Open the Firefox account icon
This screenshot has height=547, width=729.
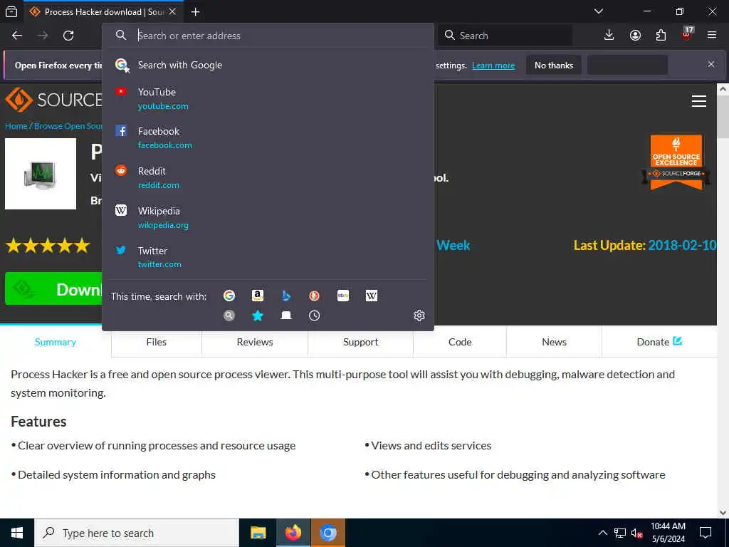pyautogui.click(x=635, y=36)
